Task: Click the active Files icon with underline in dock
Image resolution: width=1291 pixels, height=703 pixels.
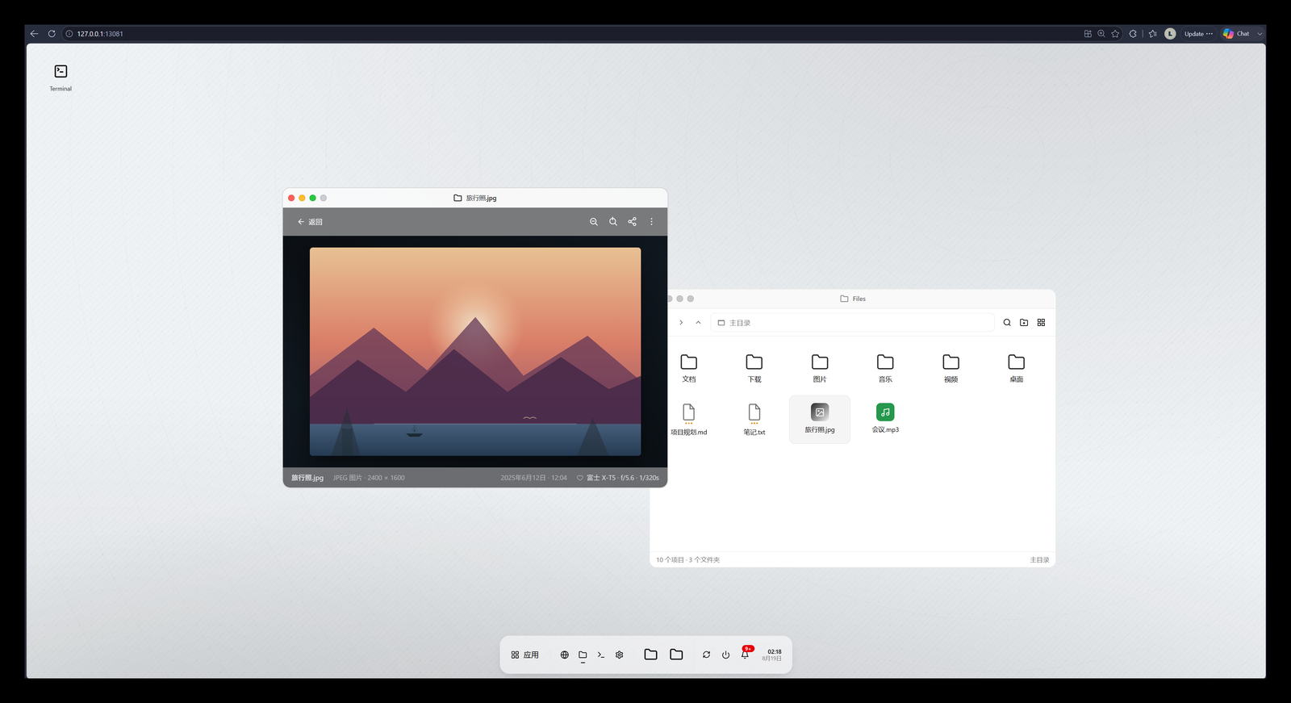Action: [583, 655]
